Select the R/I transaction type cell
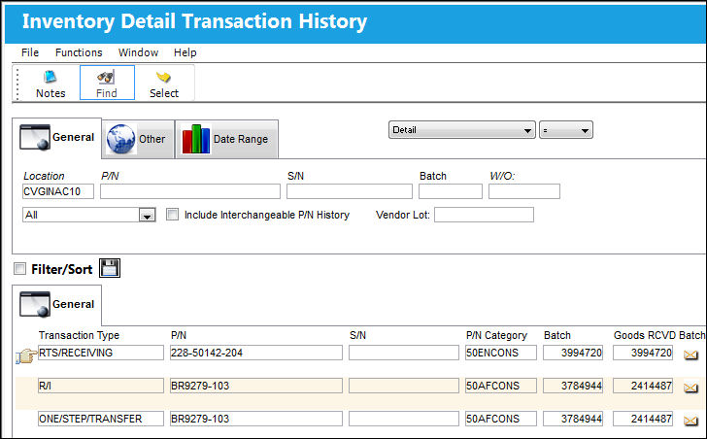The width and height of the screenshot is (707, 439). (101, 386)
